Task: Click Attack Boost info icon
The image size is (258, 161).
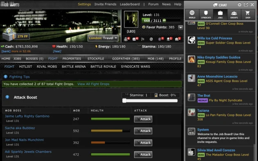Action: click(7, 97)
